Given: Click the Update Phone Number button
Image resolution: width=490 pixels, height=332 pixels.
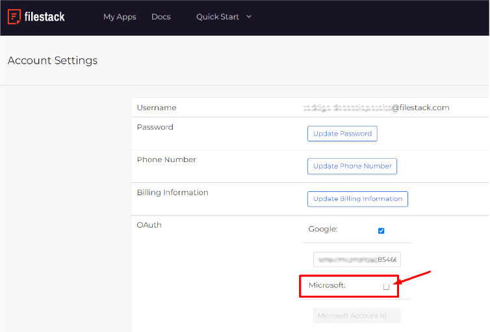Looking at the screenshot, I should point(352,166).
